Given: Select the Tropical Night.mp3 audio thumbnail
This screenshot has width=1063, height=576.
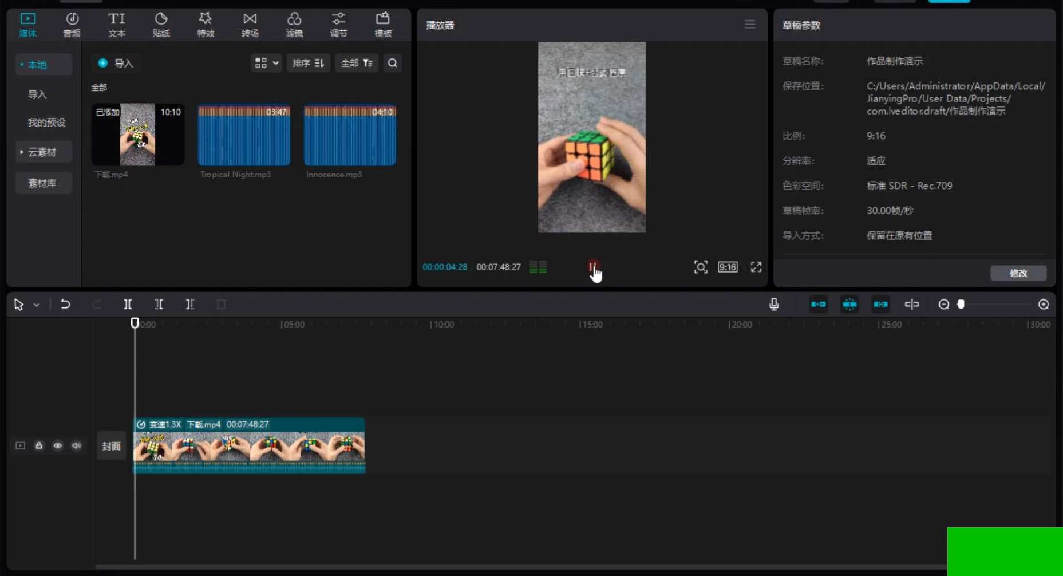Looking at the screenshot, I should 244,135.
